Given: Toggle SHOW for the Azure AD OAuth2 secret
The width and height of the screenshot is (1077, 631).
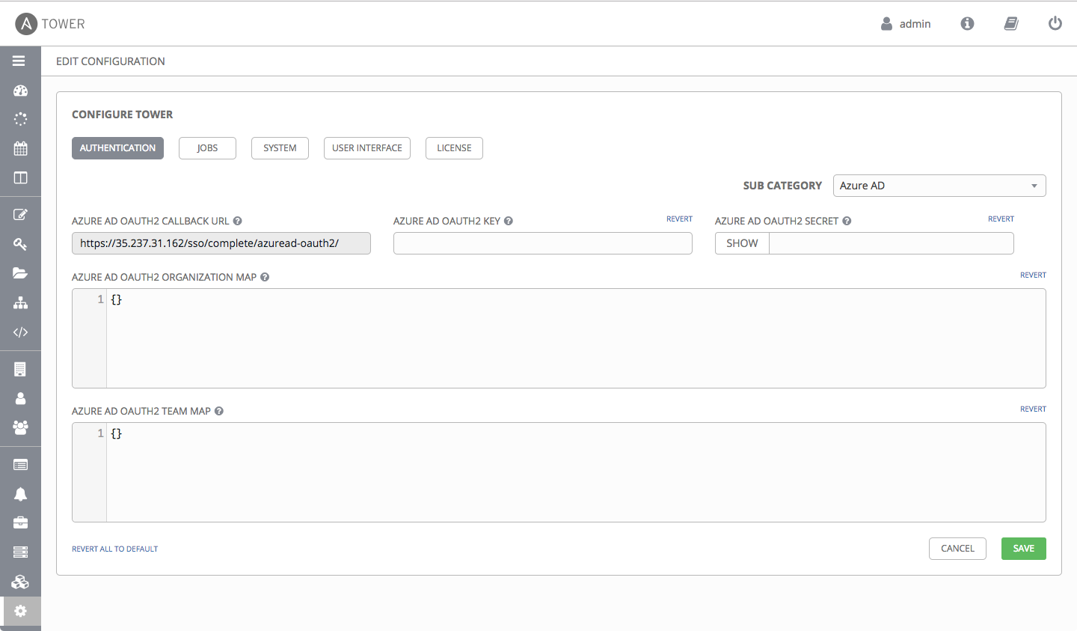Looking at the screenshot, I should (742, 243).
